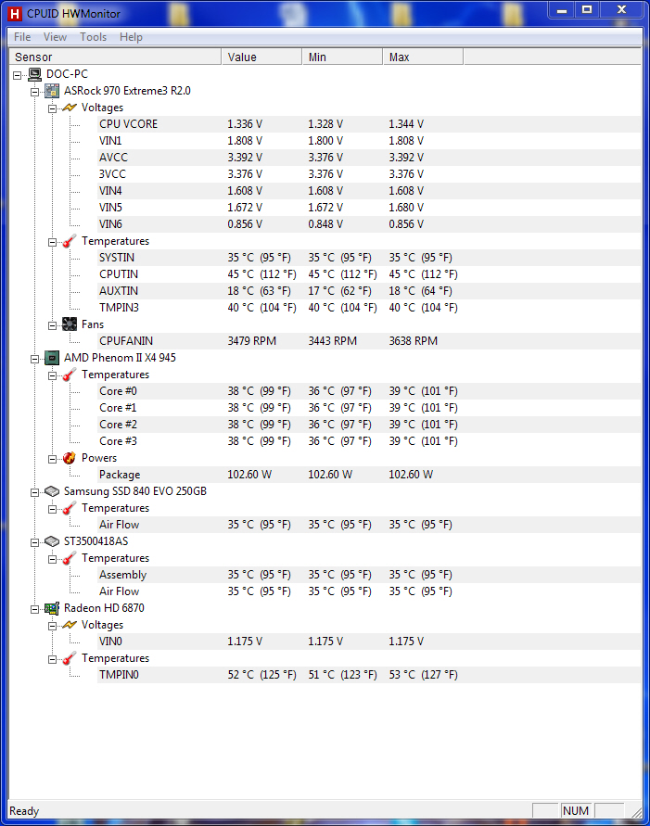Screen dimensions: 650x826
Task: Select the CPU VCORE row
Action: (x=369, y=124)
